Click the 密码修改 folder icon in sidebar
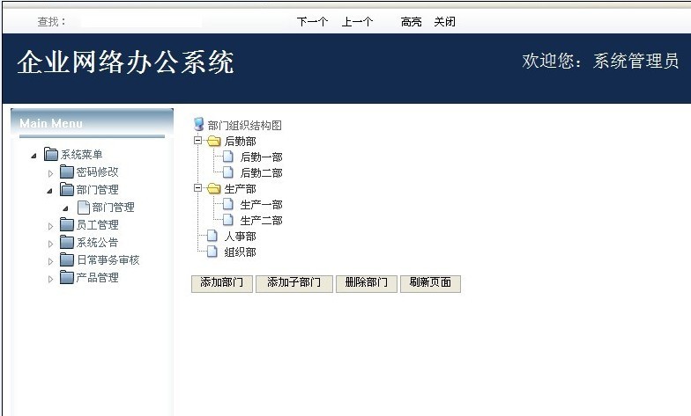Viewport: 691px width, 416px height. click(x=67, y=172)
